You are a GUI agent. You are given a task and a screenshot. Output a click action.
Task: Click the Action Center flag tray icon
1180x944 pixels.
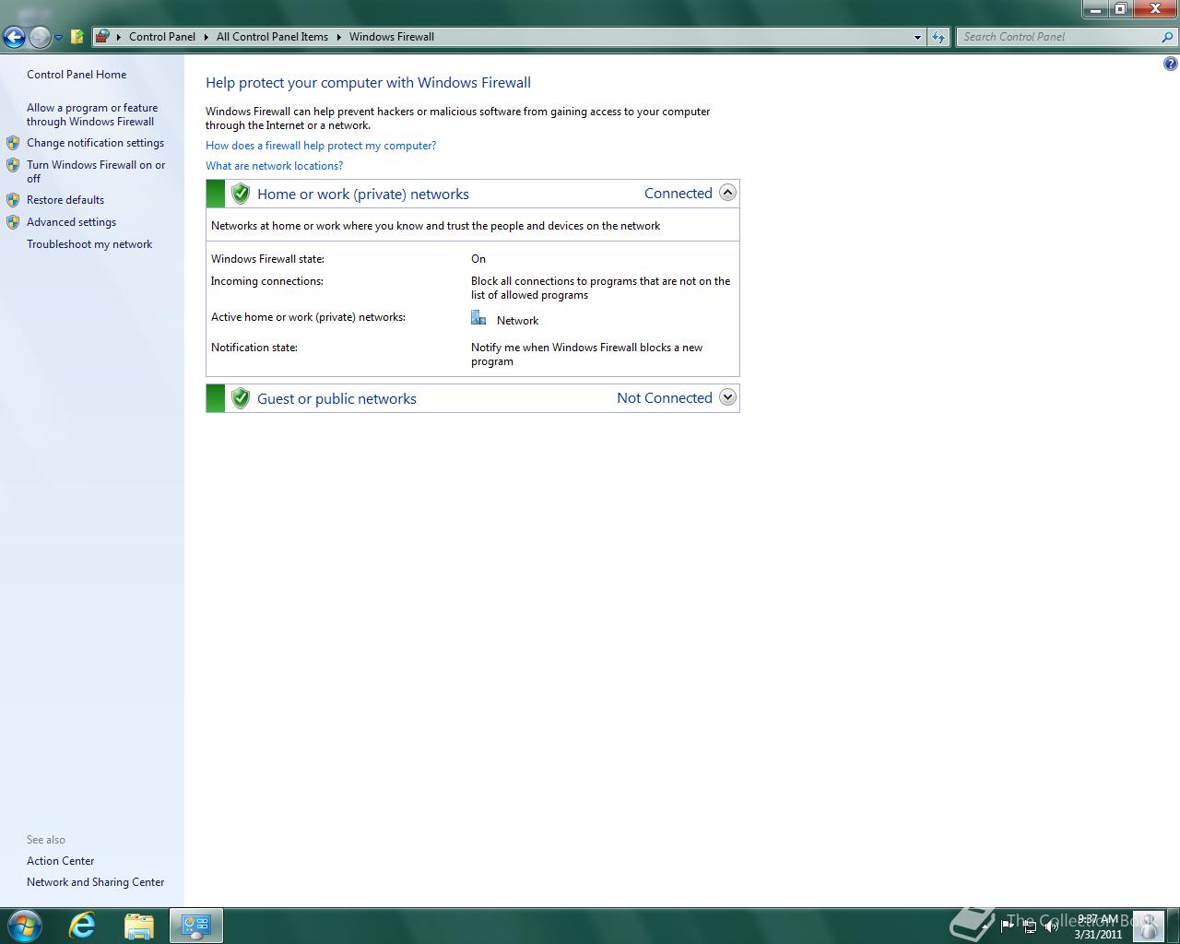(x=1007, y=926)
